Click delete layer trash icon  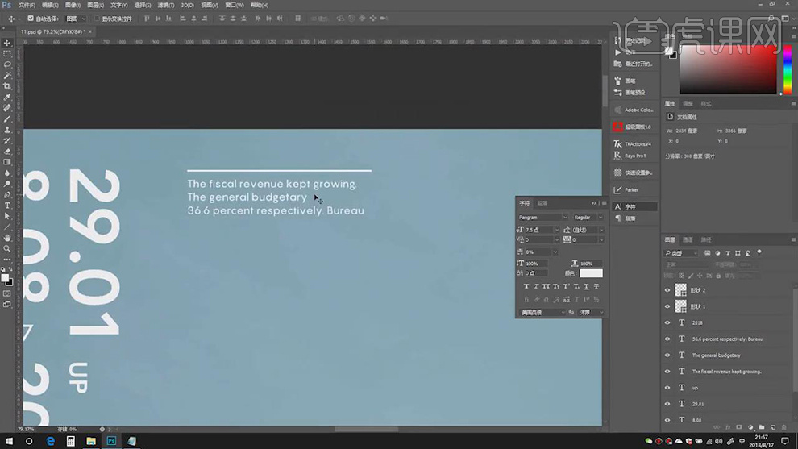(x=783, y=427)
